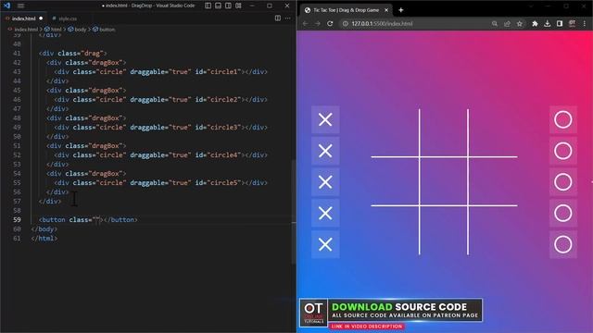
Task: Click the second circle piece
Action: pos(563,151)
